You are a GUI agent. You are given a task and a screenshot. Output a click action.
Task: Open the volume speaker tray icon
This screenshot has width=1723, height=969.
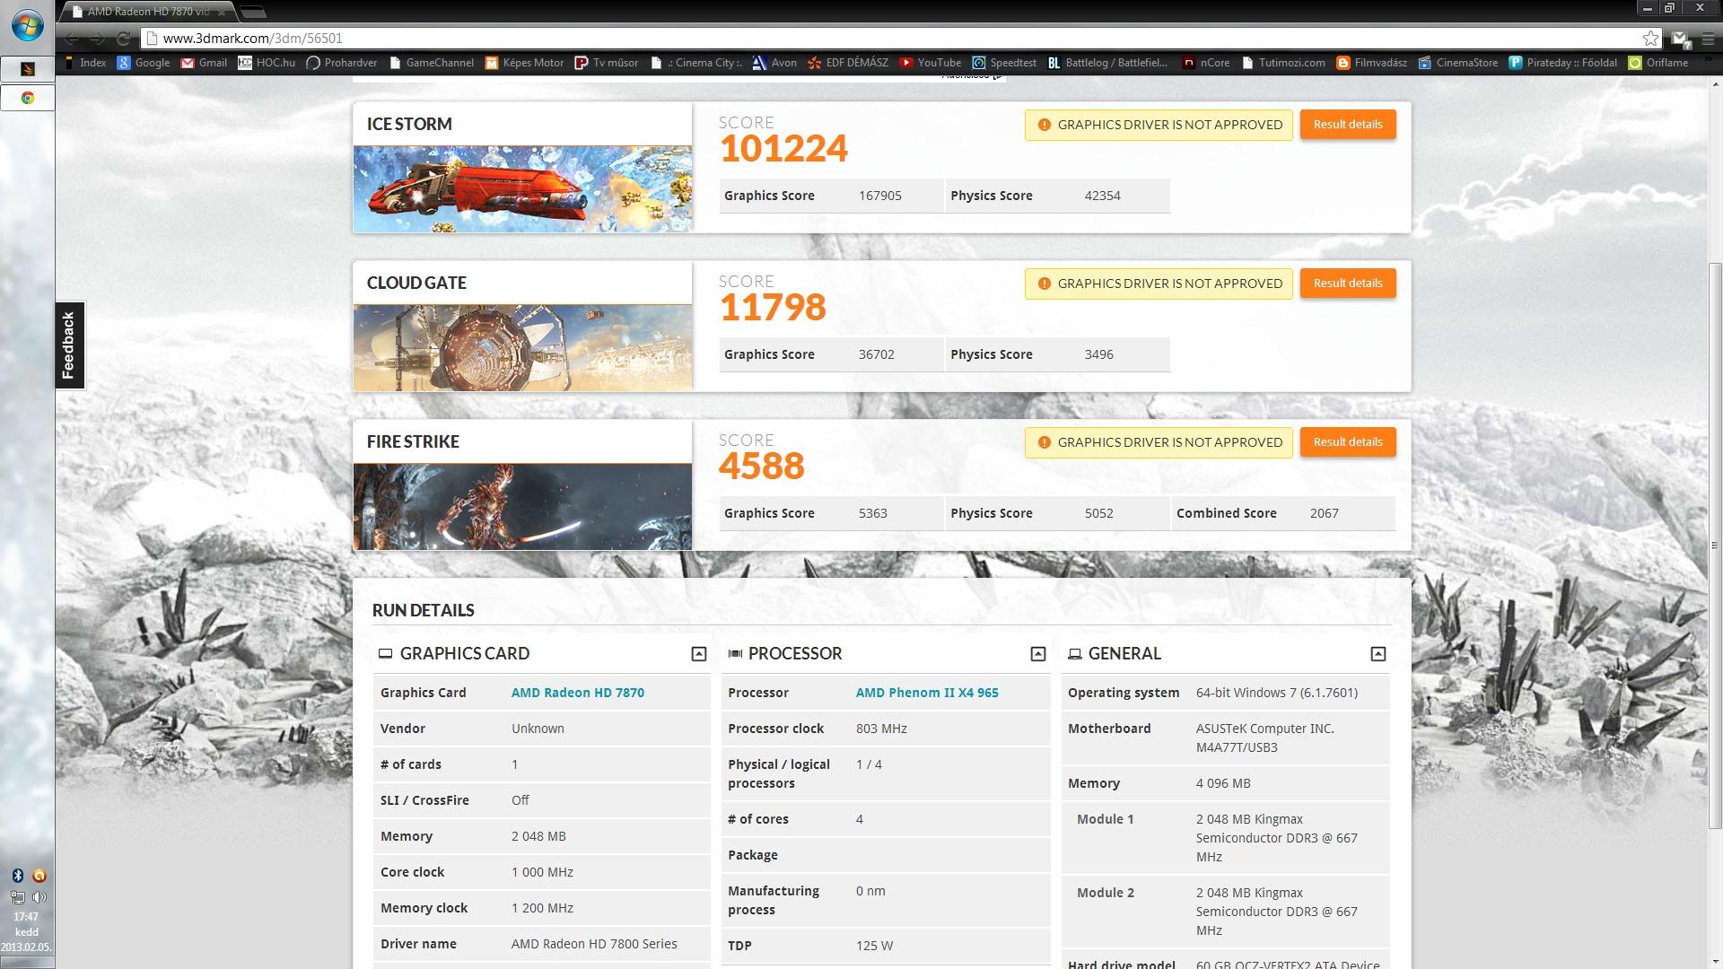coord(39,897)
